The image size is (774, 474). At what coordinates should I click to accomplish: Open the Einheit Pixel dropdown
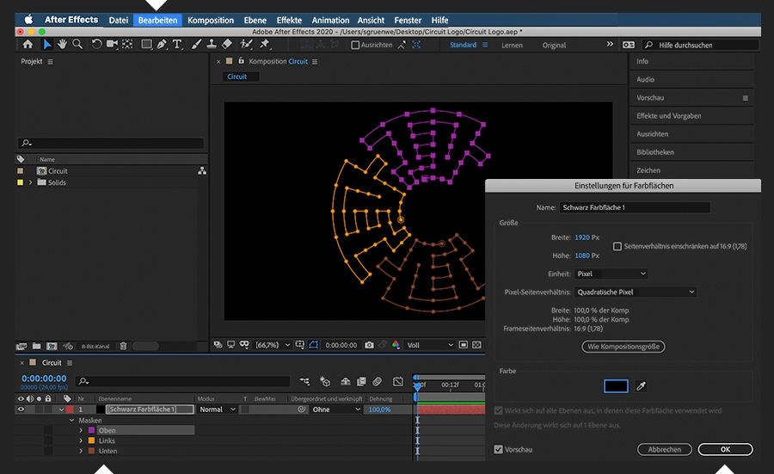click(x=611, y=274)
